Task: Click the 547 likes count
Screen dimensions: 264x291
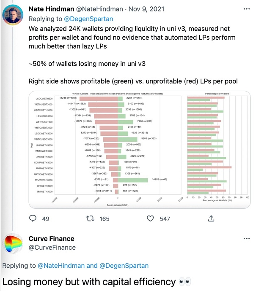Action: click(165, 219)
